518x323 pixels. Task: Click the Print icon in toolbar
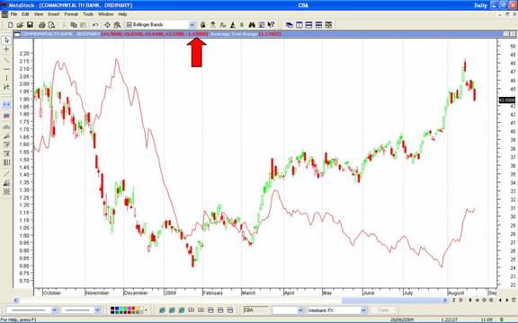pos(42,25)
